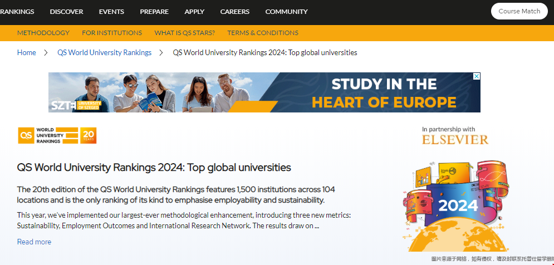The image size is (554, 265).
Task: Click the methodological enhancement paragraph
Action: tap(184, 220)
